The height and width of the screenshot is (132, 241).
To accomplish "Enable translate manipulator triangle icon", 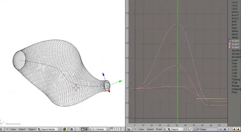I will 86,129.
